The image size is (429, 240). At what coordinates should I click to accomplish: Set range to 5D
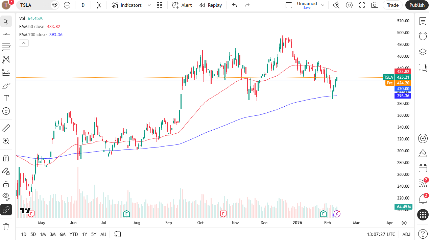click(33, 234)
